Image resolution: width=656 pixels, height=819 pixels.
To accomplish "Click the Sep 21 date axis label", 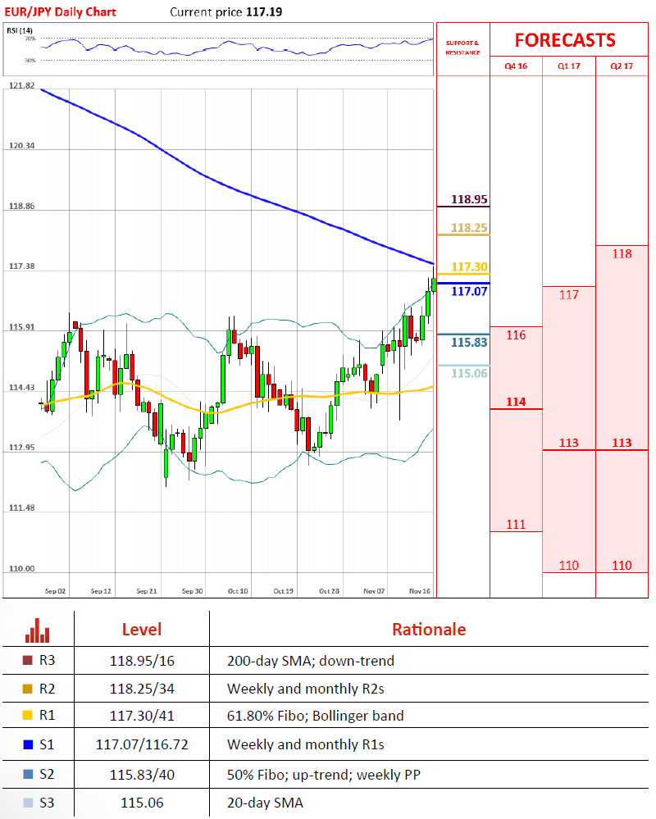I will point(147,591).
